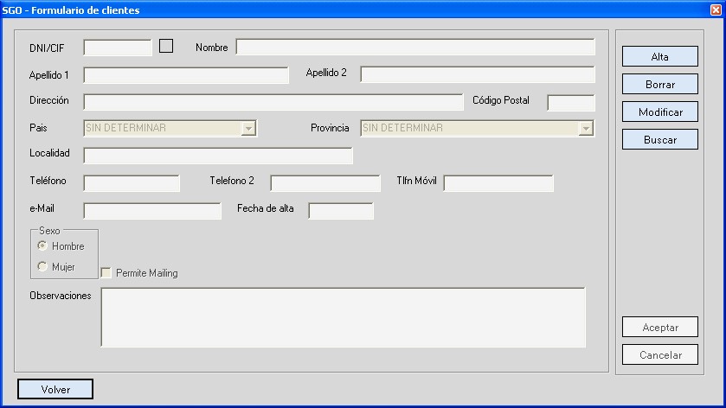
Task: Click the small box beside DNI/CIF field
Action: pos(166,46)
